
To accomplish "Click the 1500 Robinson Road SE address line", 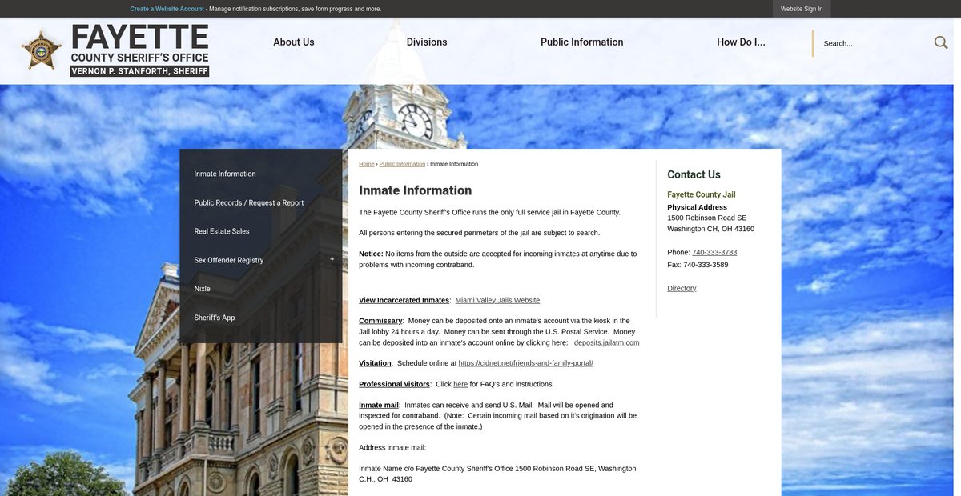I will (x=707, y=218).
